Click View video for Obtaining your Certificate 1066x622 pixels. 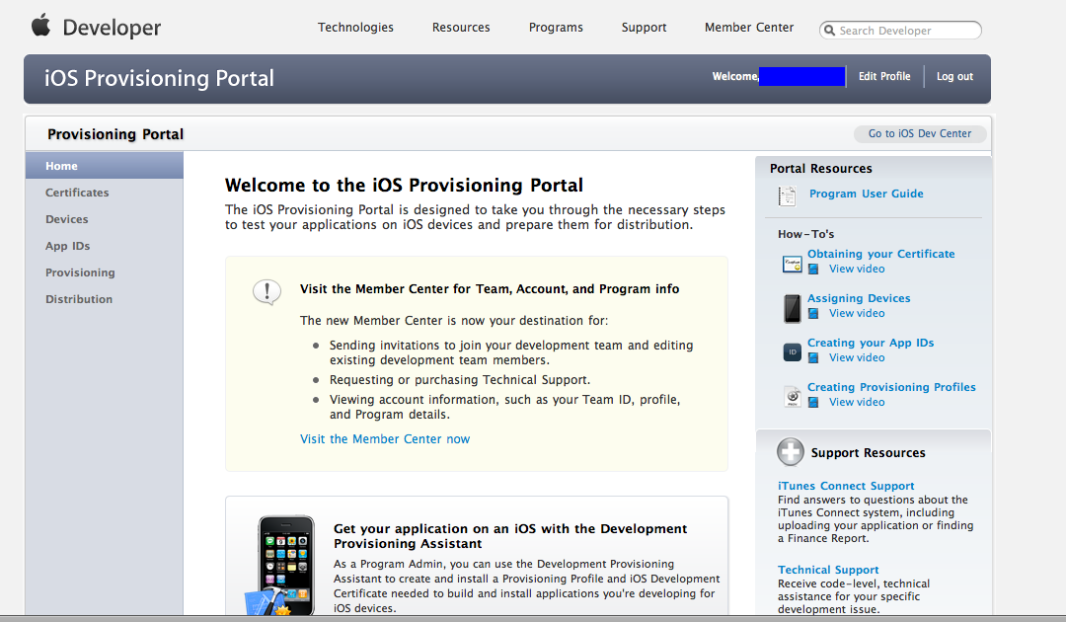857,270
